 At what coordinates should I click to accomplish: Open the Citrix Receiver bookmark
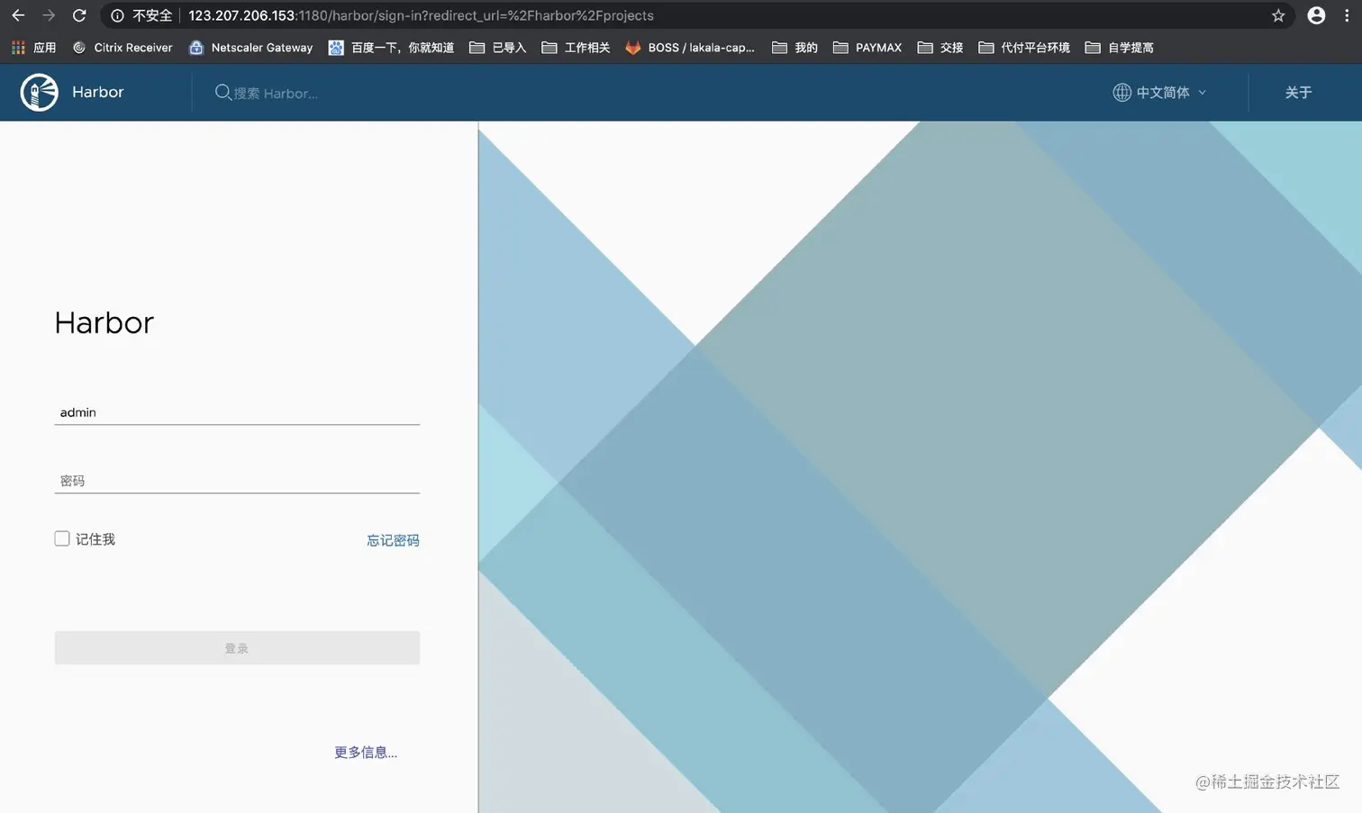[x=123, y=48]
